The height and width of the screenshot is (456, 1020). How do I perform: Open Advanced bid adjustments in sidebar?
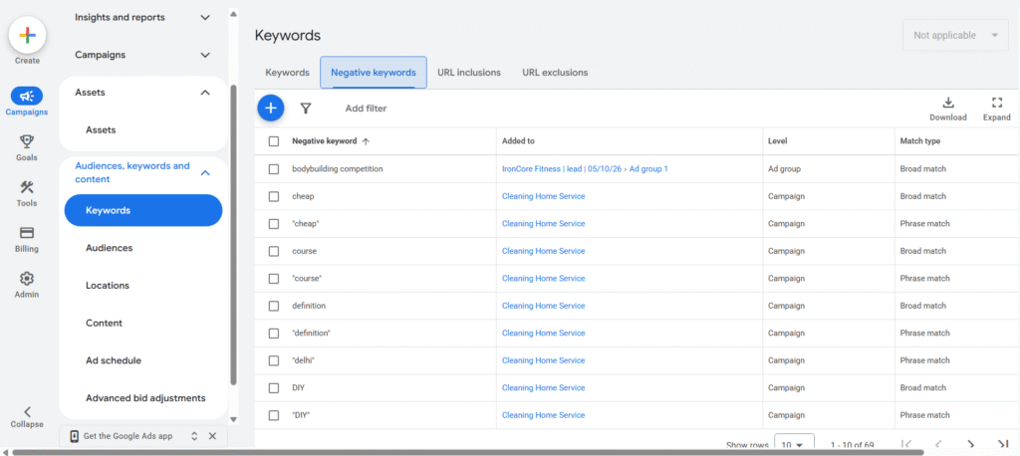(145, 398)
